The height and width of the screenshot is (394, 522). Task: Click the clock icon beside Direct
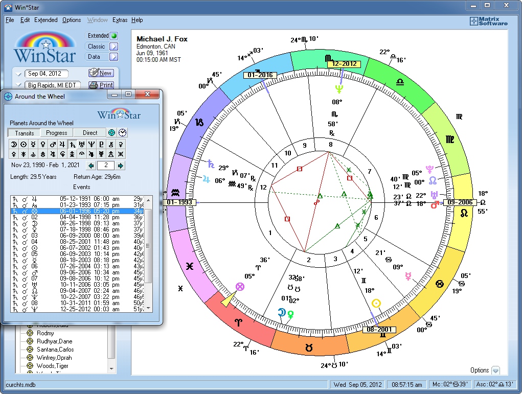click(123, 133)
